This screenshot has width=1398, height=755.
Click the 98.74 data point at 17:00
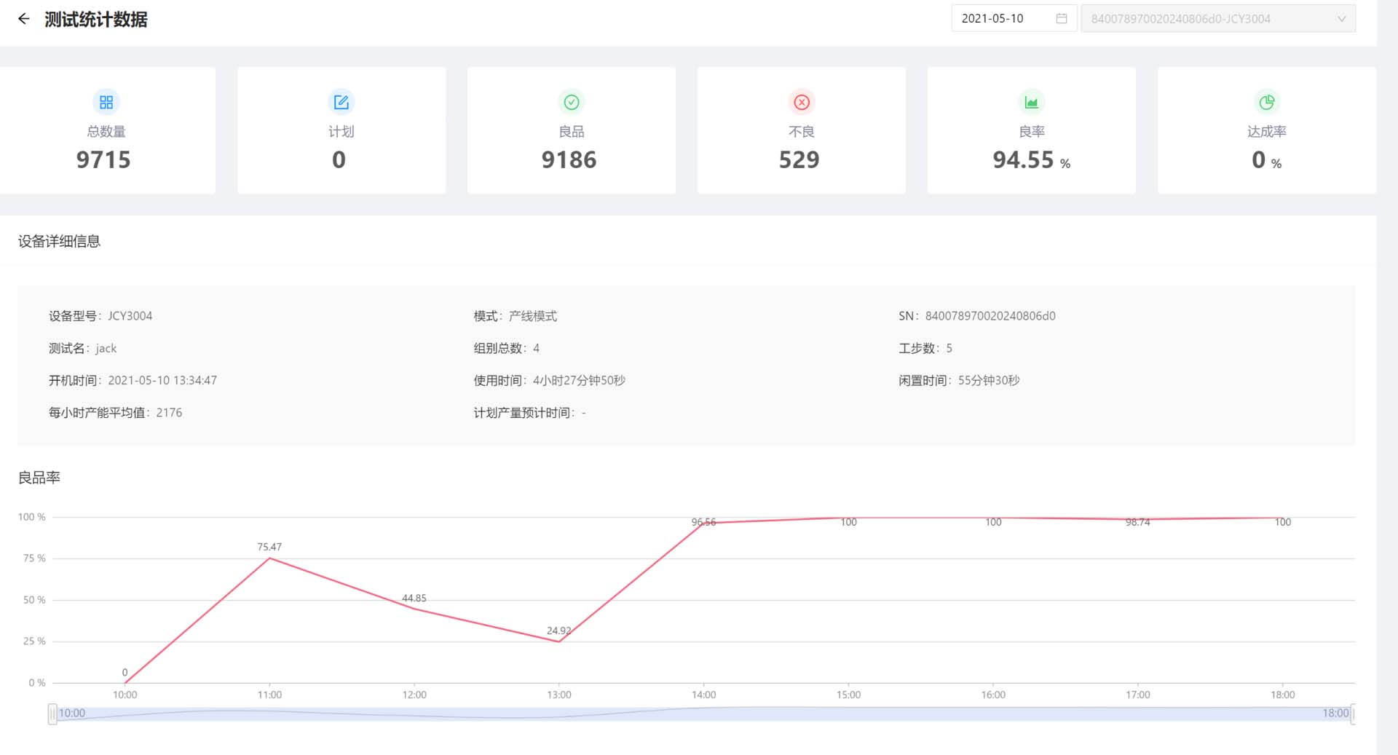[1138, 520]
